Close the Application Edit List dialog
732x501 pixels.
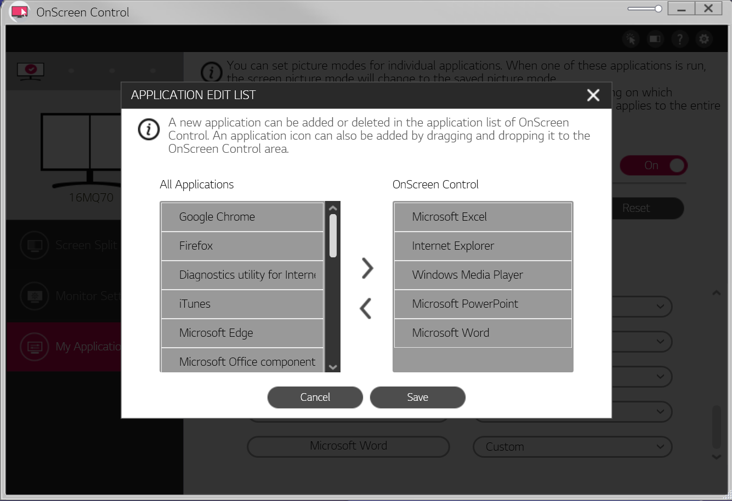coord(593,95)
